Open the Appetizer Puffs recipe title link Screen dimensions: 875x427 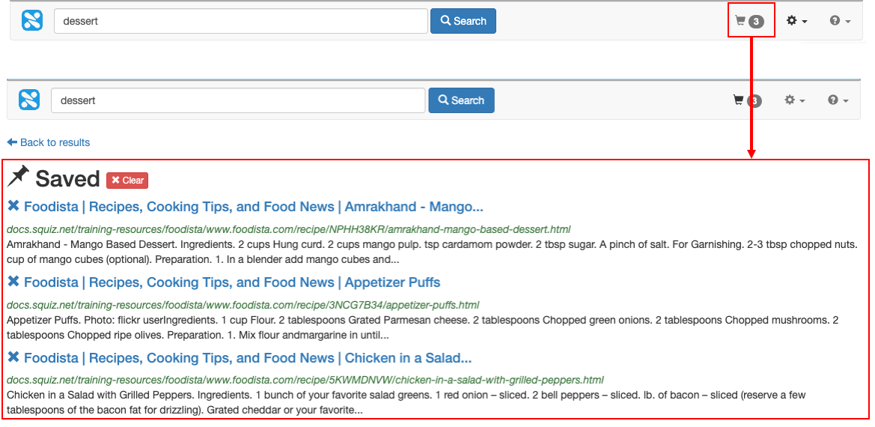pyautogui.click(x=232, y=282)
